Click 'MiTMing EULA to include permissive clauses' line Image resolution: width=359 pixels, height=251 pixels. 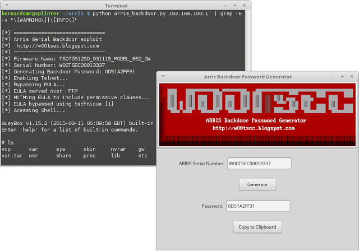[x=76, y=97]
